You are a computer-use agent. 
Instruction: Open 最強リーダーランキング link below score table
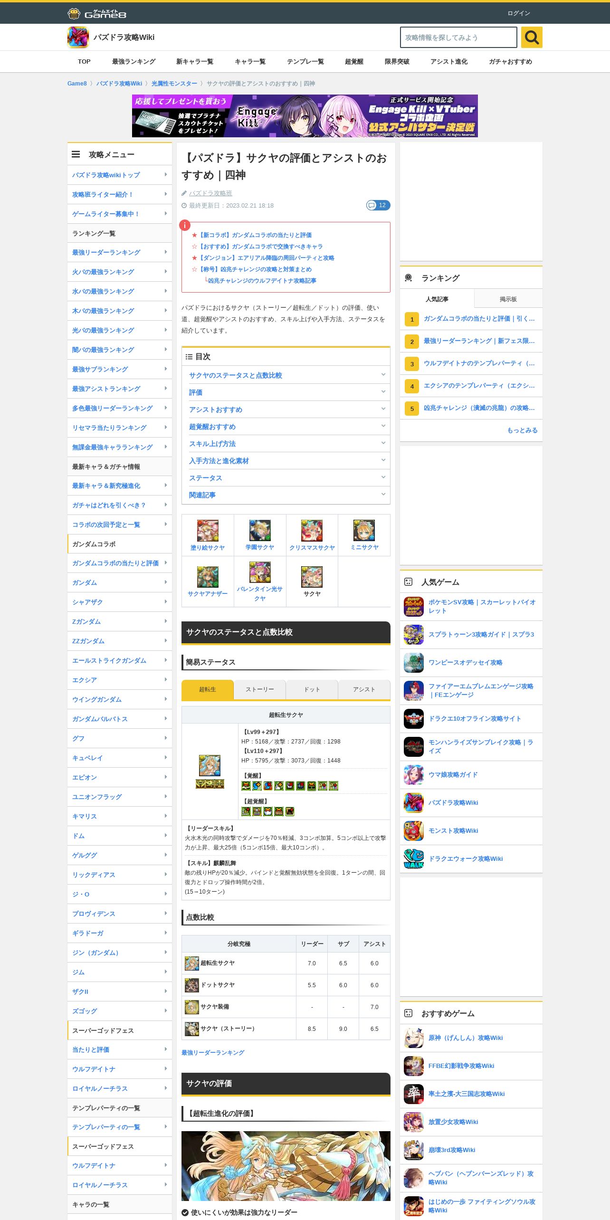213,1053
